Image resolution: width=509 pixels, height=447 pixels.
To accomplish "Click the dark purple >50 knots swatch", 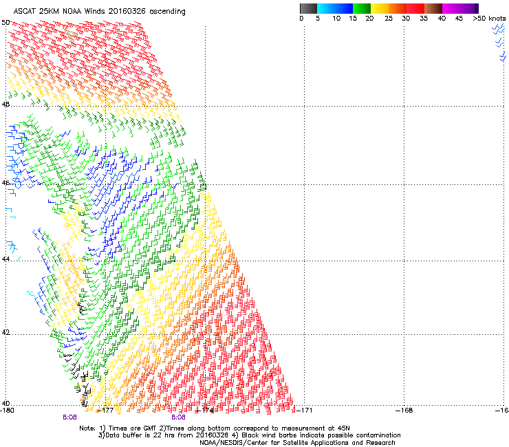I will (477, 8).
